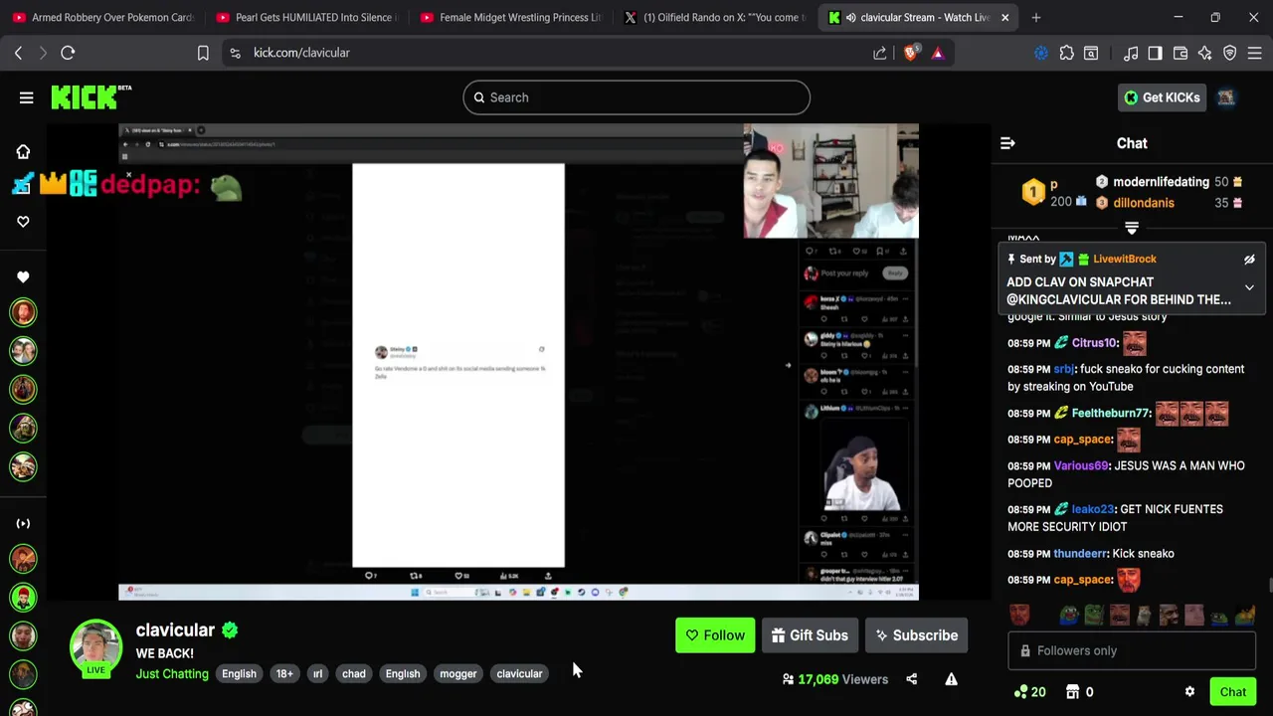Switch to Armed Robbery Over Pokemon Cards tab
The image size is (1273, 716).
pos(101,17)
